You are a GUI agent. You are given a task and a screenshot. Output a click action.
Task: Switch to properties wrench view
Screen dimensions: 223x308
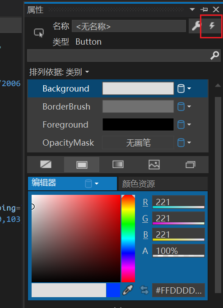pyautogui.click(x=196, y=26)
